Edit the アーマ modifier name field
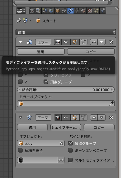This screenshot has width=121, height=178. [43, 117]
